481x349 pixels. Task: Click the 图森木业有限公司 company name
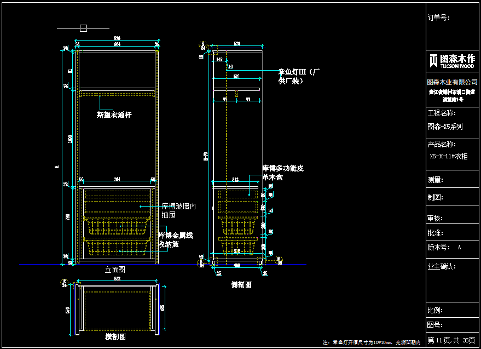453,82
